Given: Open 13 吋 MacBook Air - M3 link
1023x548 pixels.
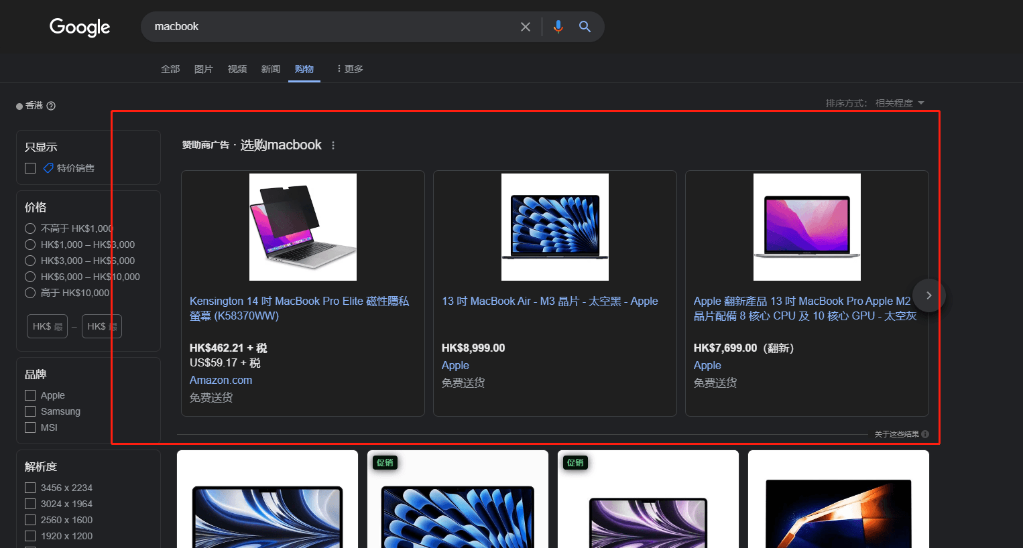Looking at the screenshot, I should (550, 301).
